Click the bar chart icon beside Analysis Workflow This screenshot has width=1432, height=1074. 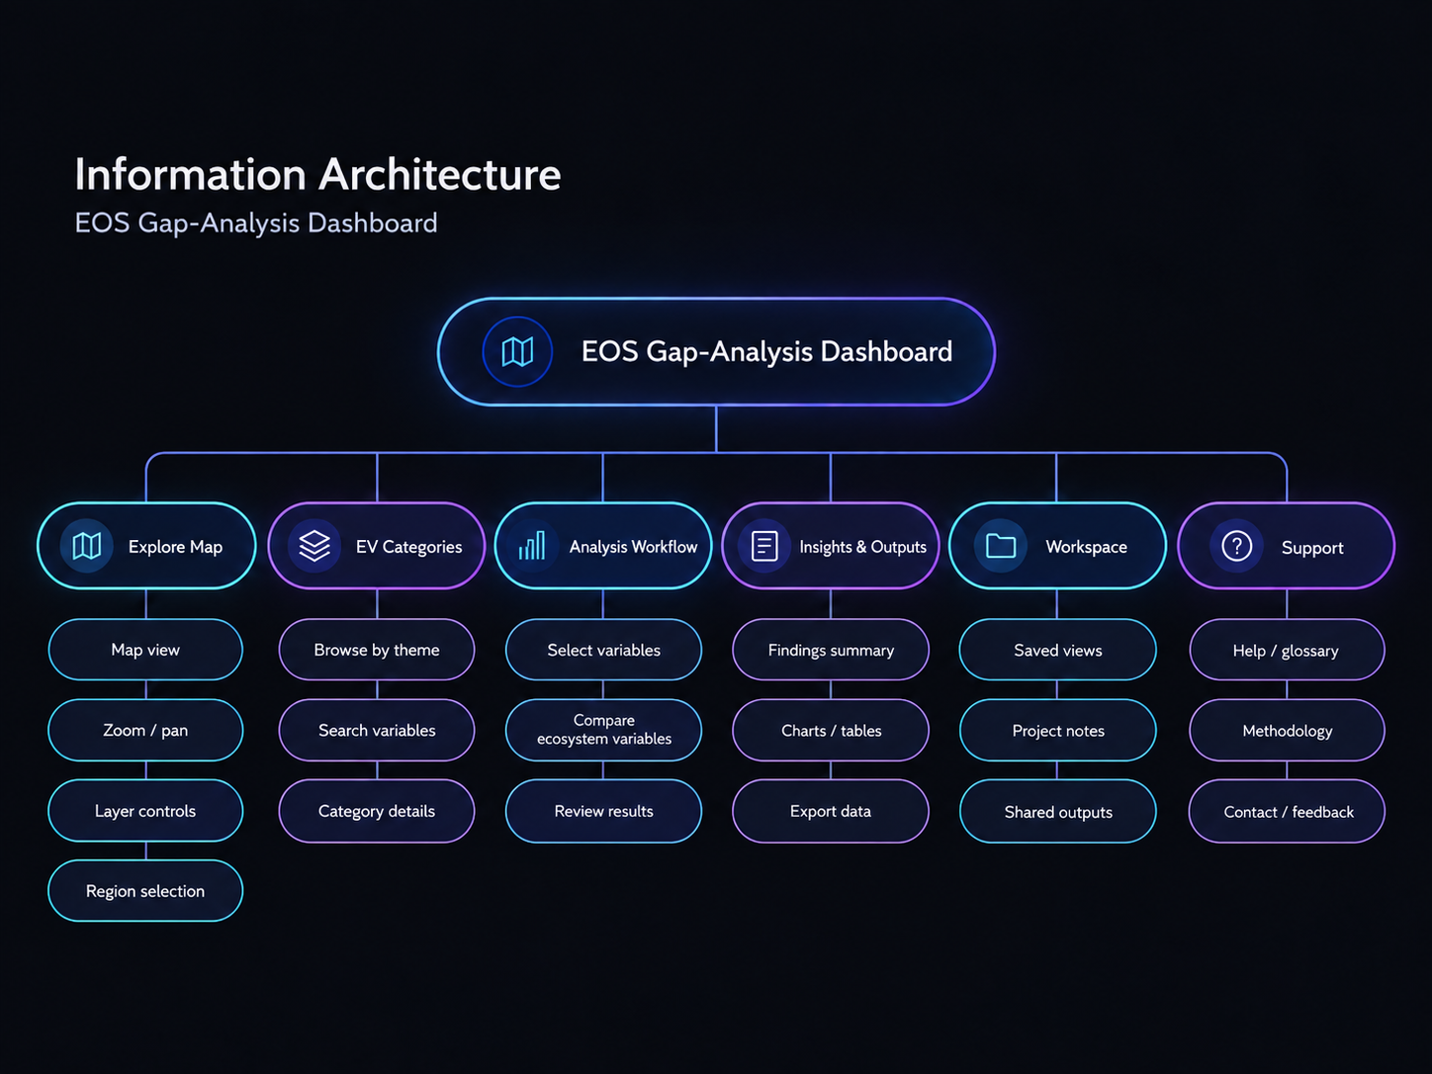click(x=532, y=546)
